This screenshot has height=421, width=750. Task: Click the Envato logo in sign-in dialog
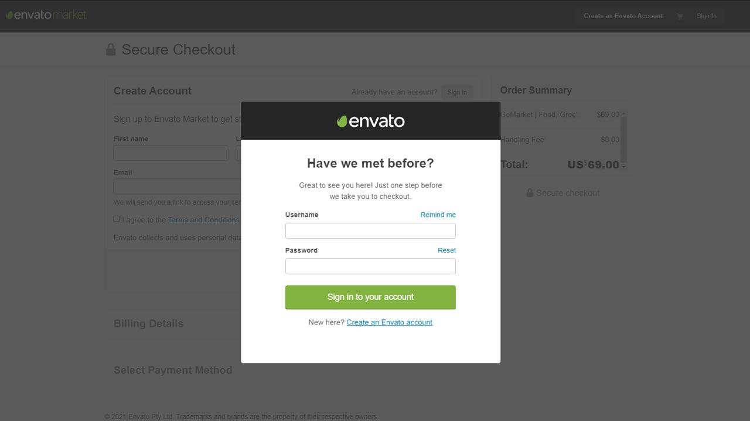coord(370,121)
